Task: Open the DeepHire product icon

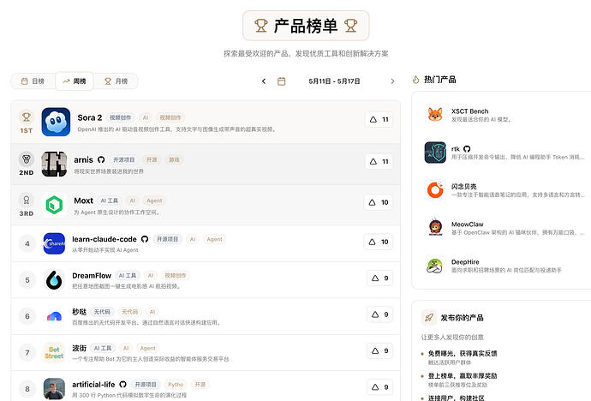Action: pos(435,266)
